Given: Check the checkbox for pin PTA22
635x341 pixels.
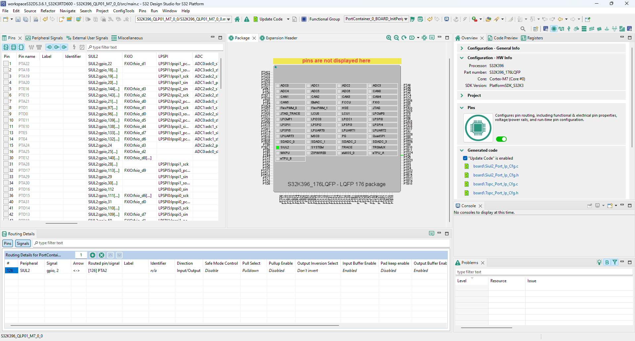Looking at the screenshot, I should click(6, 63).
